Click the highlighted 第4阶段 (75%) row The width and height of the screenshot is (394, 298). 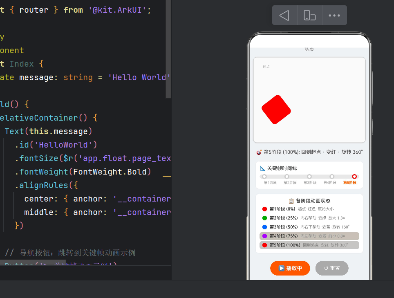[309, 236]
